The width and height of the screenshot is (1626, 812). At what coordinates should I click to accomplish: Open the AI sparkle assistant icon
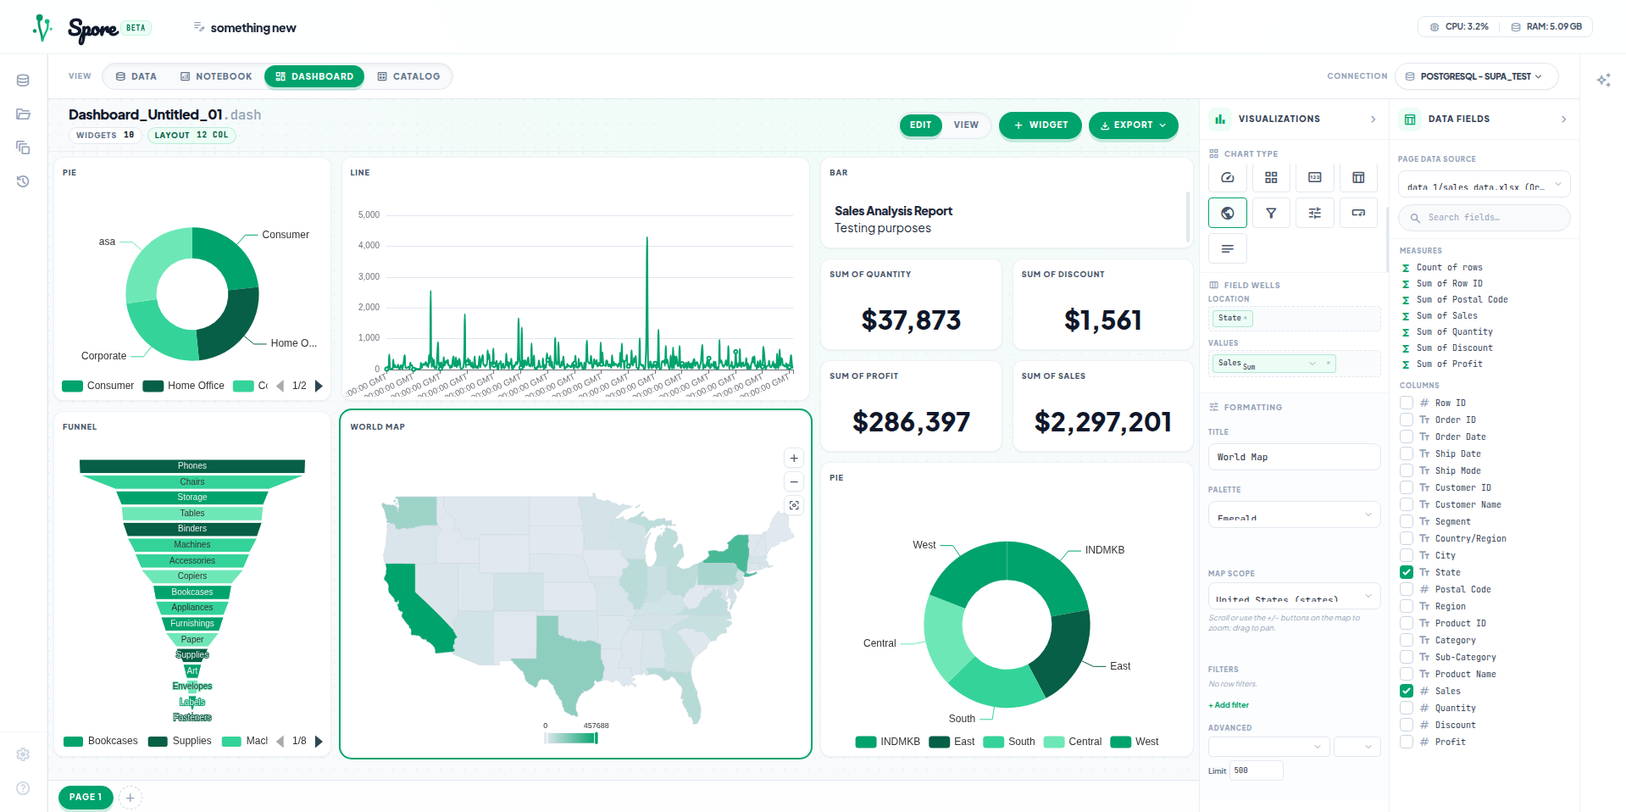pyautogui.click(x=1603, y=80)
